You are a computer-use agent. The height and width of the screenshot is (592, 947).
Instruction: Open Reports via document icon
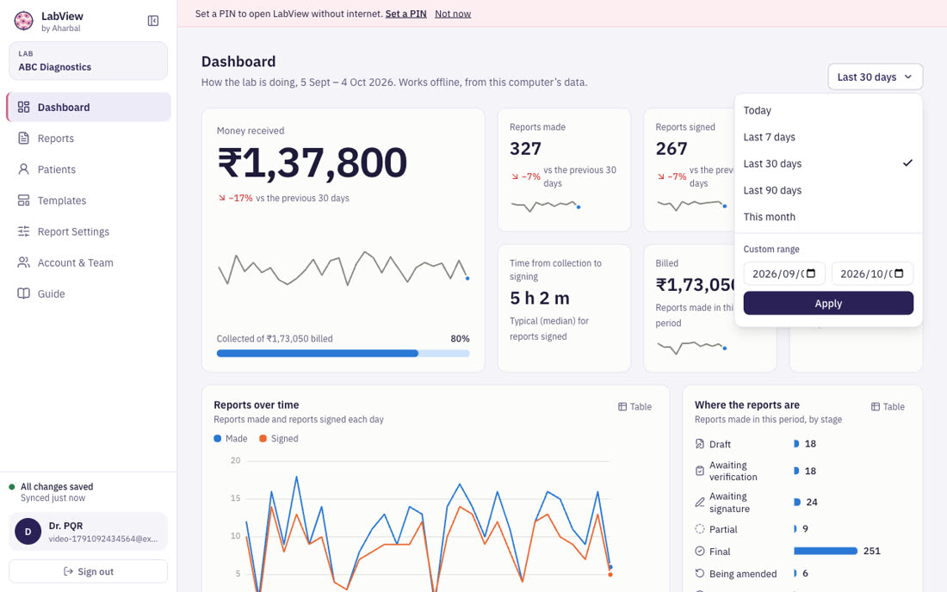tap(23, 139)
